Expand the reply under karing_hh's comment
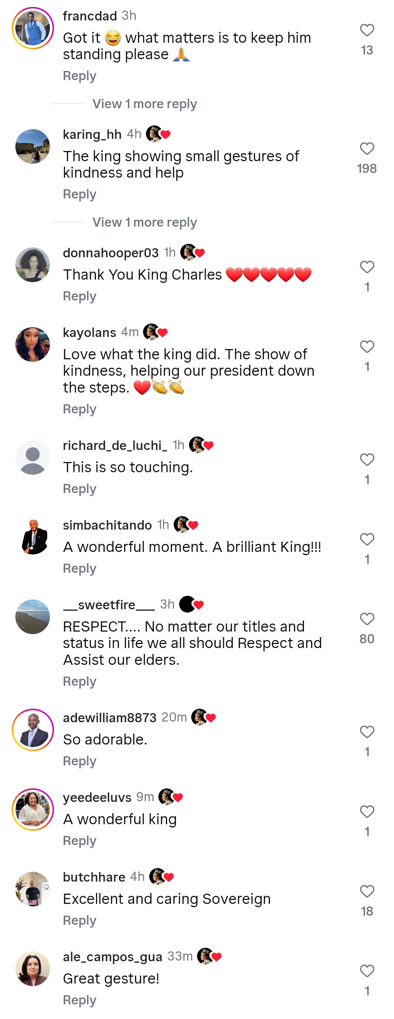Viewport: 394px width, 1019px height. pos(144,222)
